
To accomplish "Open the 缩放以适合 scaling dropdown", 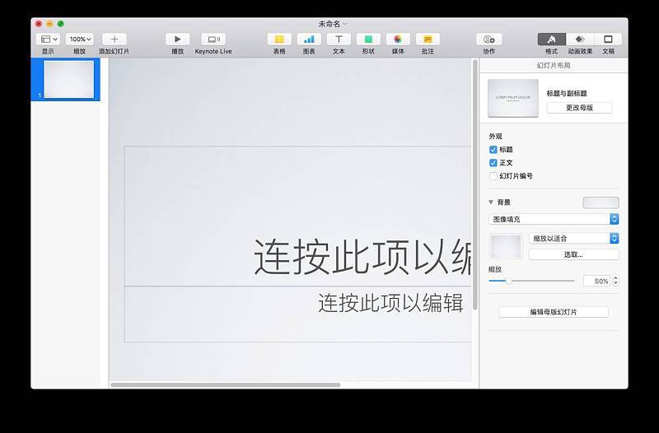I will 573,238.
